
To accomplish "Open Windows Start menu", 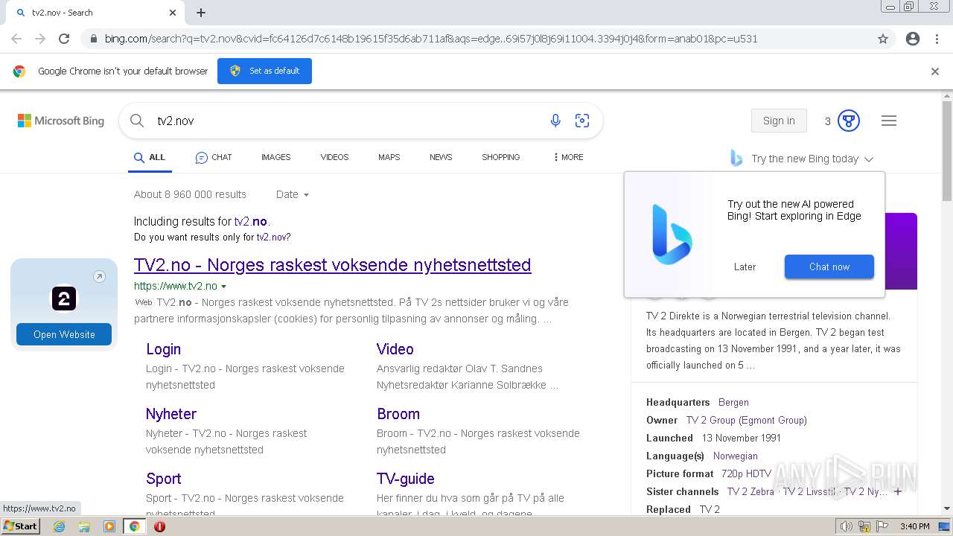I will [21, 526].
